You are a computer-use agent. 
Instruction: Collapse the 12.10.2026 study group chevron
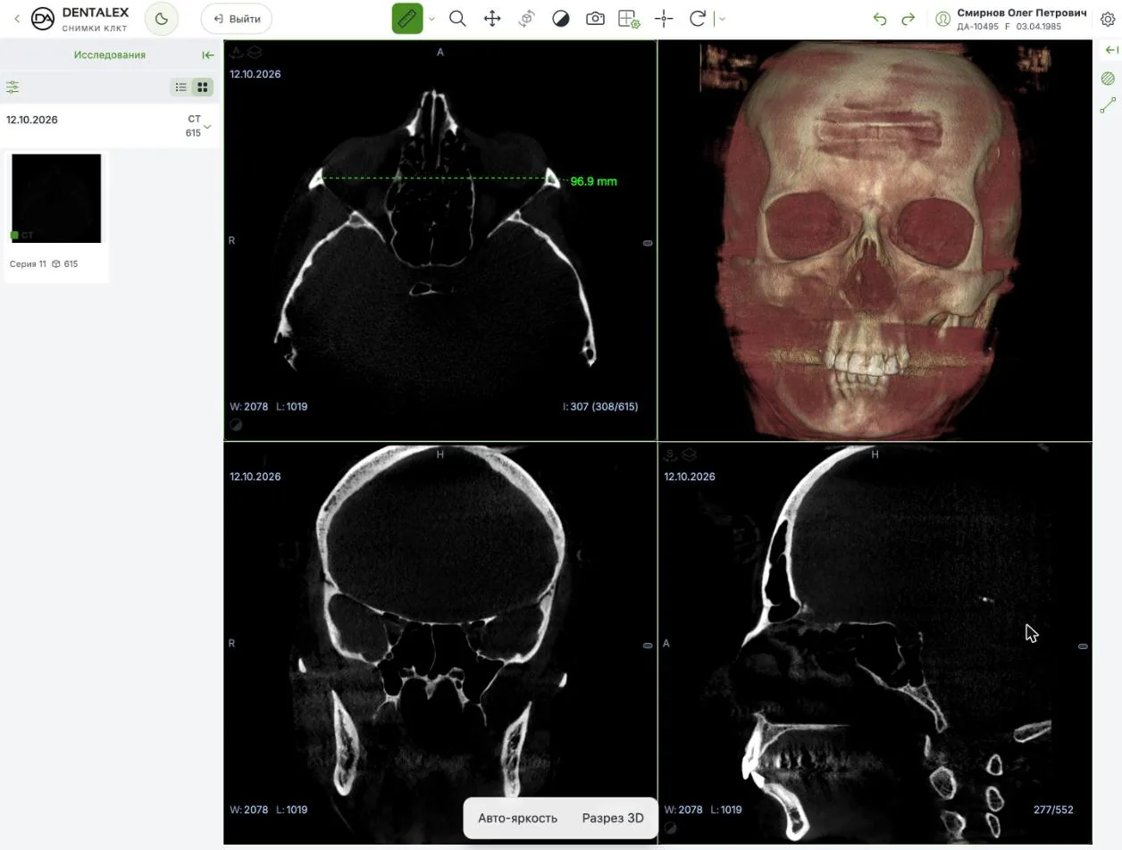coord(208,127)
